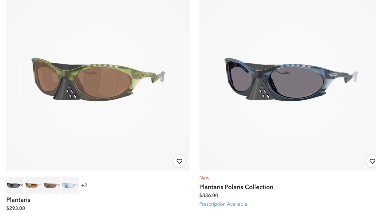Screen dimensions: 376x216
Task: Add Plantaris Polaris Collection to wishlist
Action: [x=372, y=161]
